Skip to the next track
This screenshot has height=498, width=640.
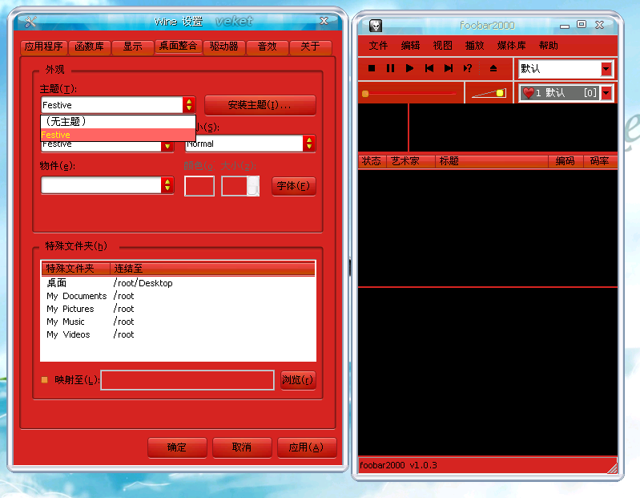[x=449, y=69]
